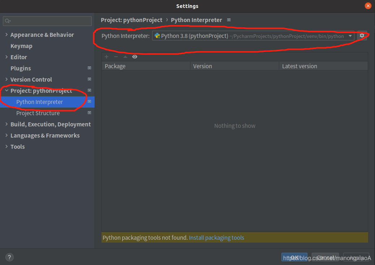Sort by the Package column header
The height and width of the screenshot is (265, 375).
click(x=146, y=66)
